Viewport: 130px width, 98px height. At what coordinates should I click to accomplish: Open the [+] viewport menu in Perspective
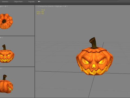coord(37,6)
